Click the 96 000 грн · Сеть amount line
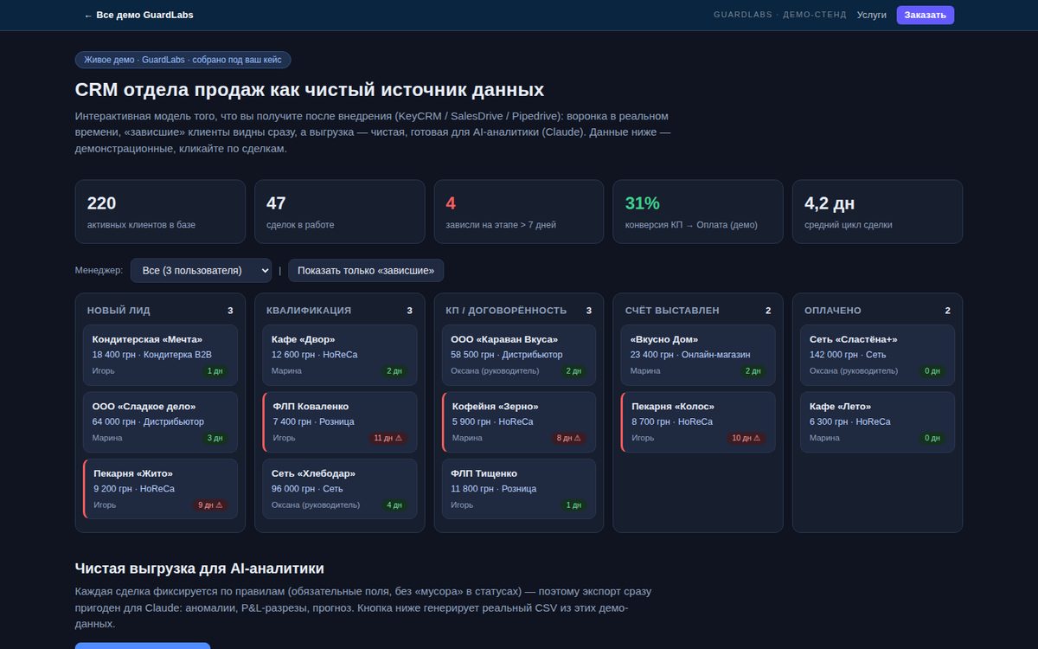The image size is (1038, 649). (x=307, y=489)
